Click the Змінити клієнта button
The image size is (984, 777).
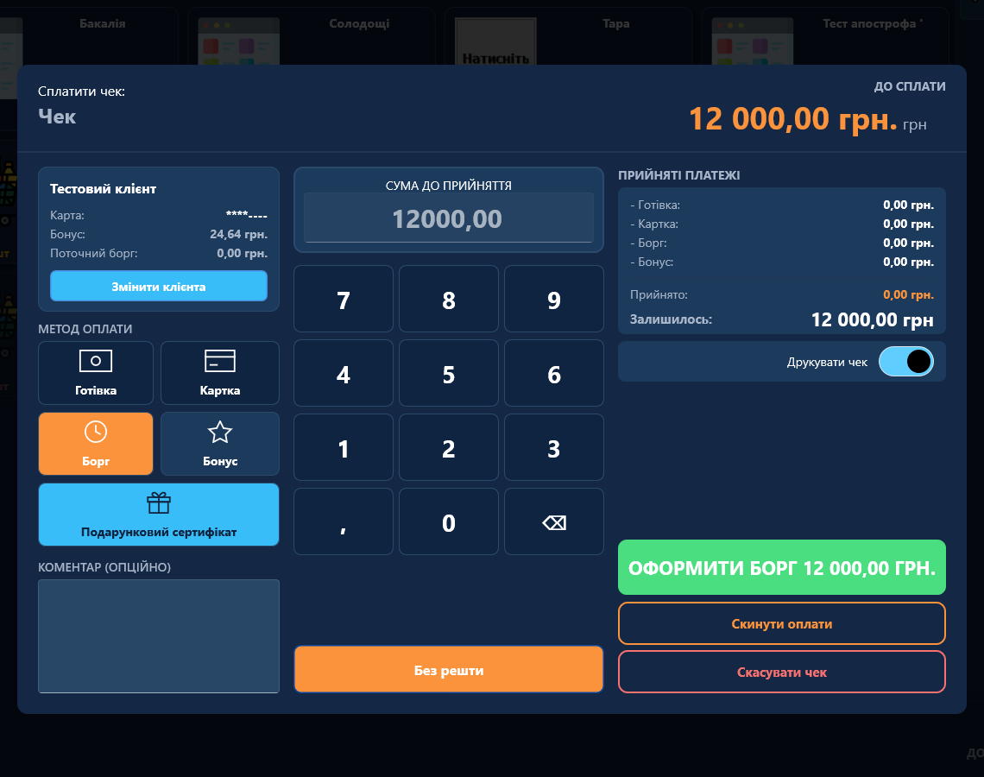[159, 287]
